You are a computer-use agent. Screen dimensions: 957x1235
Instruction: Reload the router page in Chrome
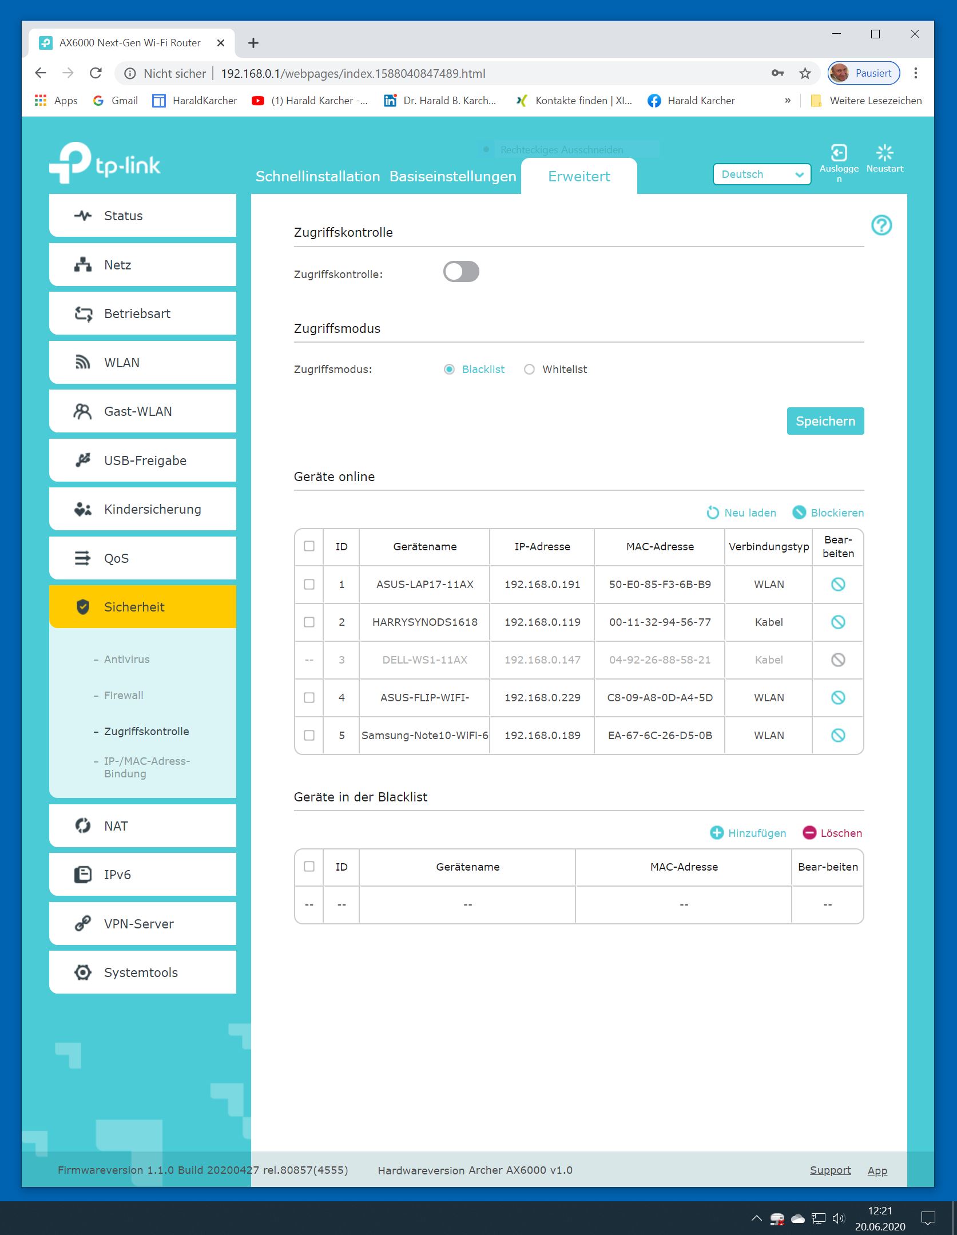(96, 73)
